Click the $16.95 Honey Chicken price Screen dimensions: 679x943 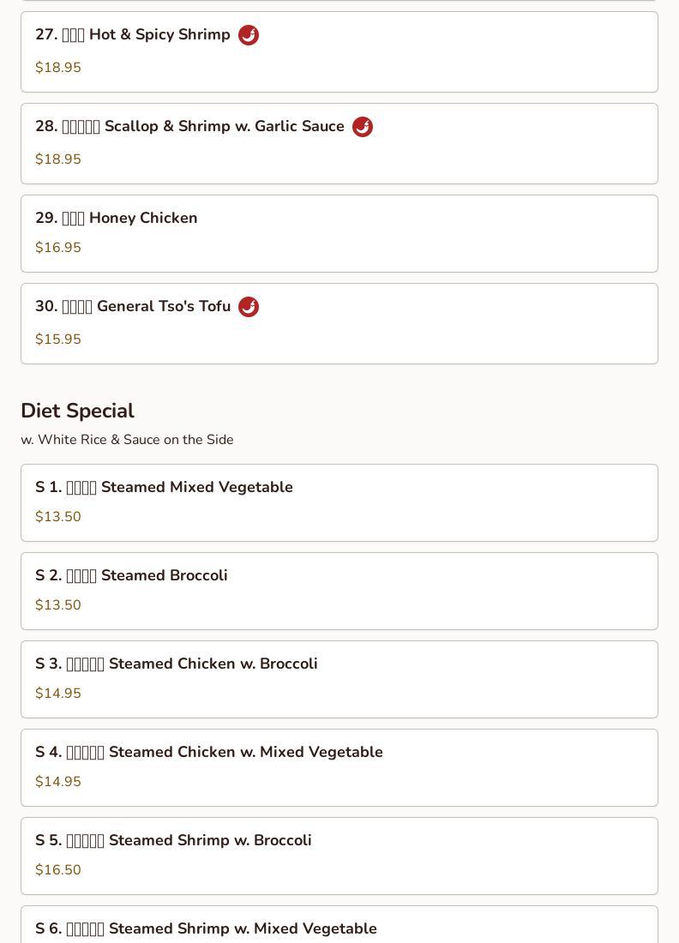(58, 248)
